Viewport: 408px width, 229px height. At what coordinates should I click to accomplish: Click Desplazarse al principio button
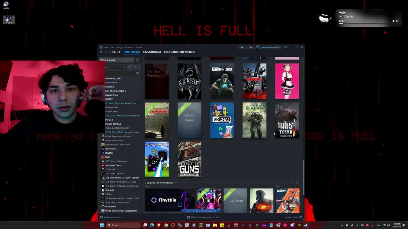tap(201, 211)
